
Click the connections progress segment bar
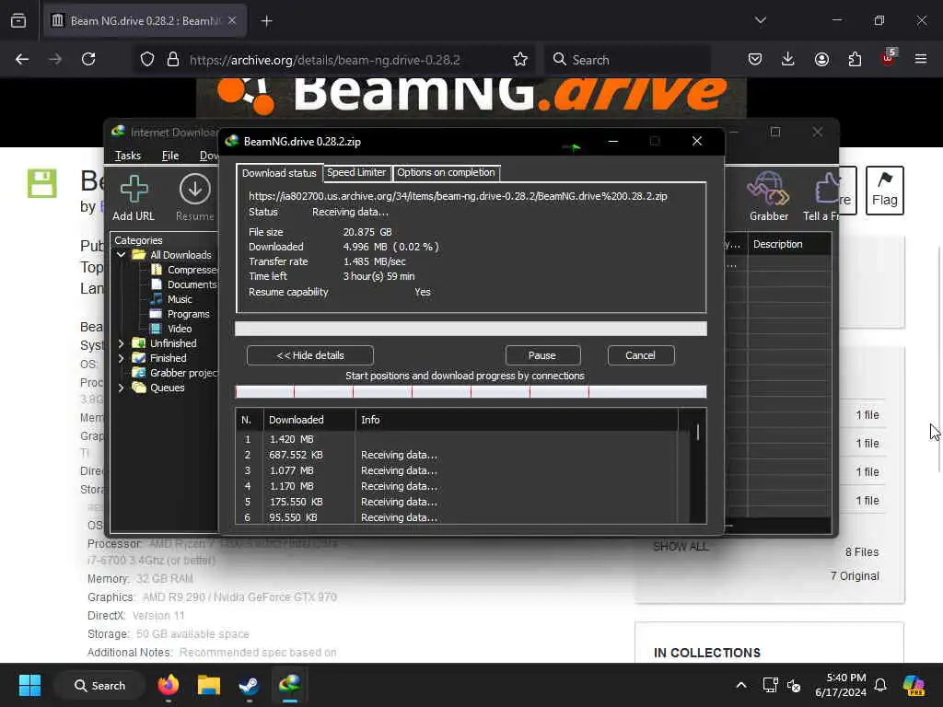(471, 392)
